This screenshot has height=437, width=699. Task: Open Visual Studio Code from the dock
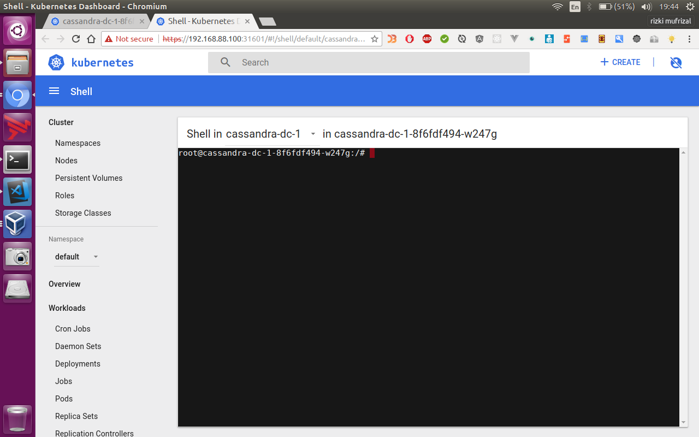click(x=17, y=192)
